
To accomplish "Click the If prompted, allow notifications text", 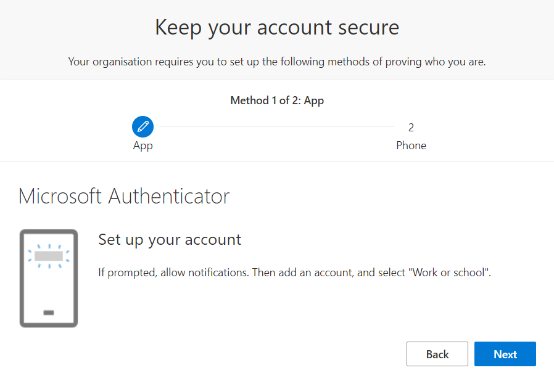I will [174, 273].
